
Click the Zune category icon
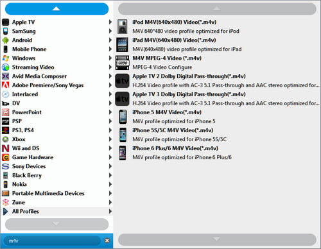pyautogui.click(x=6, y=202)
